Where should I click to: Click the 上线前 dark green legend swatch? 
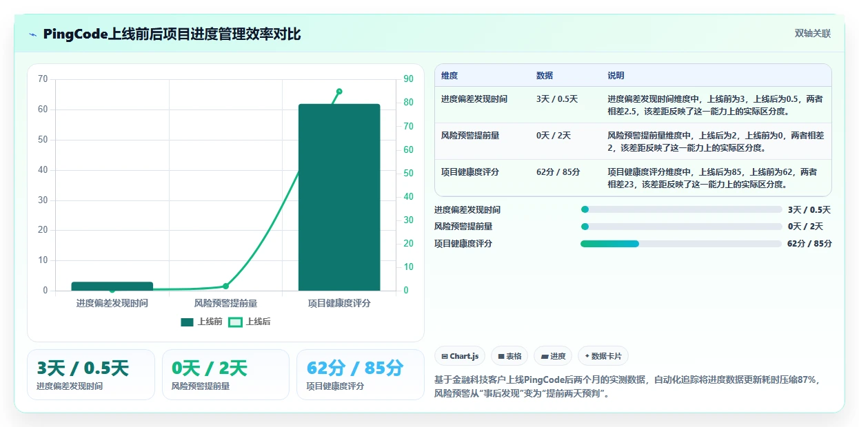pyautogui.click(x=187, y=322)
